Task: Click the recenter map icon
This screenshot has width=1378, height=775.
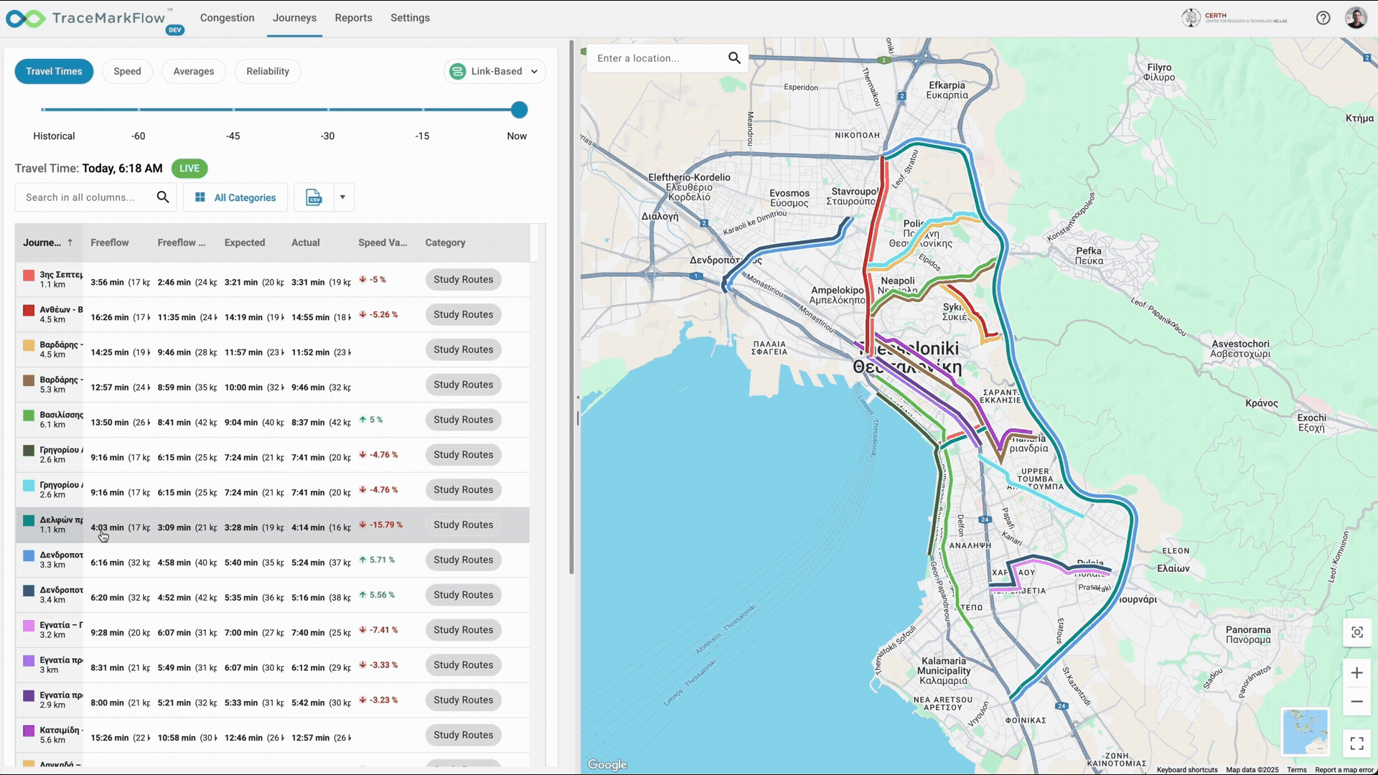Action: (1356, 632)
